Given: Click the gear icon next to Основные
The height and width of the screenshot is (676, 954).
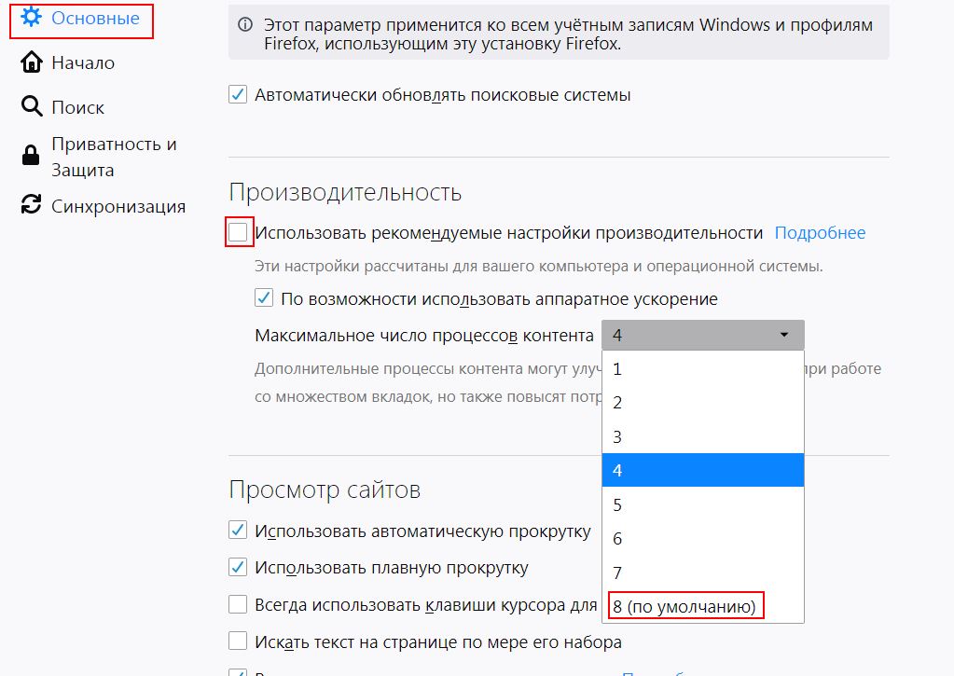Looking at the screenshot, I should click(31, 17).
